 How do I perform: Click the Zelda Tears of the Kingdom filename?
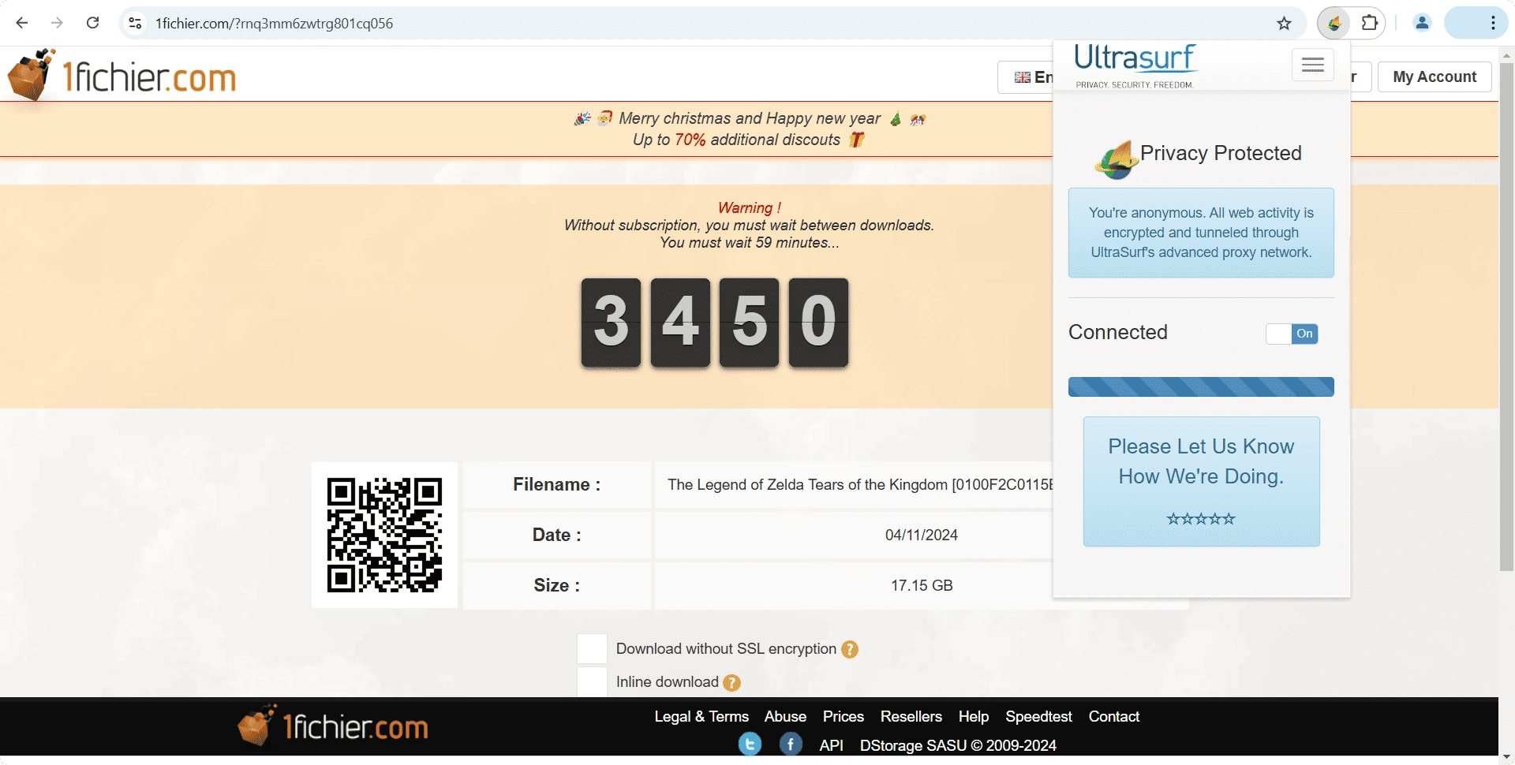pos(860,484)
